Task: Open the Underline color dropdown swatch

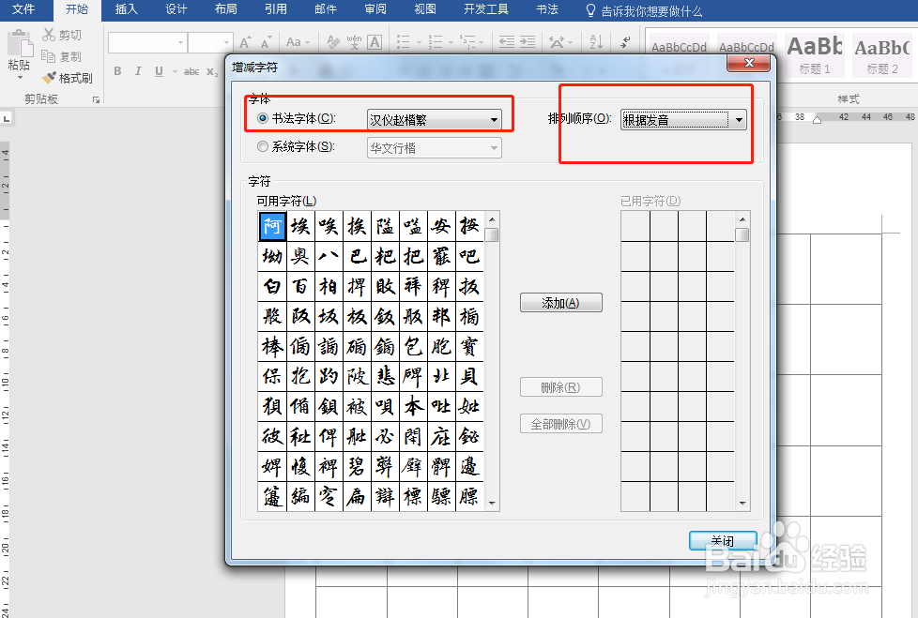Action: pyautogui.click(x=173, y=71)
